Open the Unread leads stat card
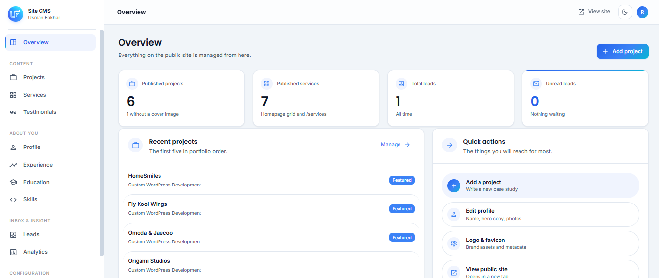 585,98
